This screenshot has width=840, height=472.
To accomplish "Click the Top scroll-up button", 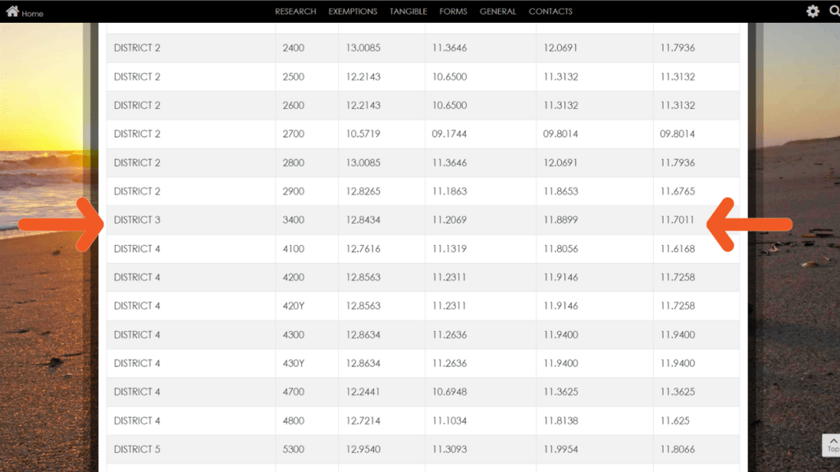I will (x=832, y=444).
